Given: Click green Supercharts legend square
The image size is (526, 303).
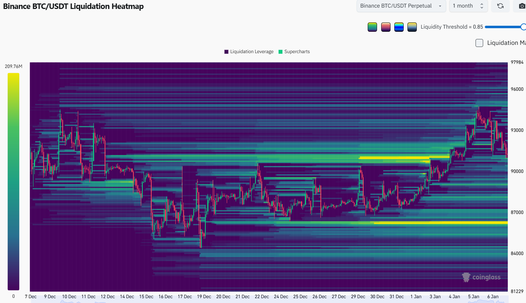Looking at the screenshot, I should [x=281, y=52].
